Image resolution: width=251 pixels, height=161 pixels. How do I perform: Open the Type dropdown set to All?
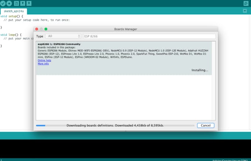(x=63, y=36)
